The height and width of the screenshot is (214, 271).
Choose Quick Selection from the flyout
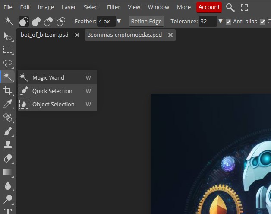point(57,91)
